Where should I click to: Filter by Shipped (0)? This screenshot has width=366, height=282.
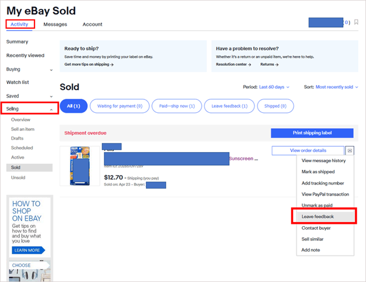coord(275,106)
